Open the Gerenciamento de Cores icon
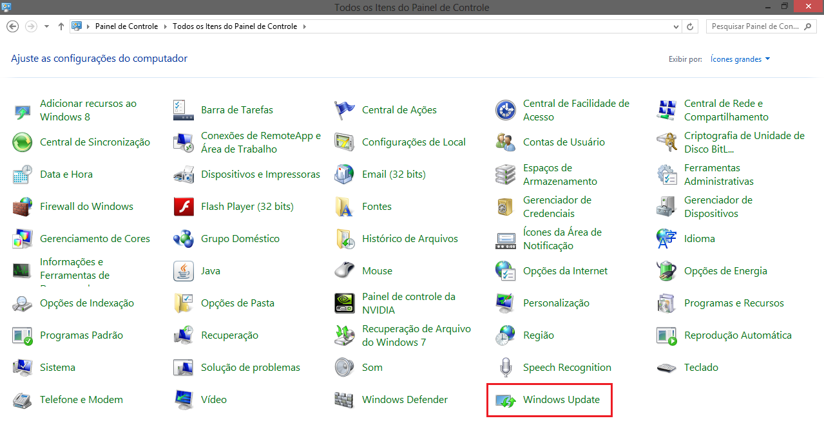Viewport: 824px width, 432px height. tap(23, 239)
